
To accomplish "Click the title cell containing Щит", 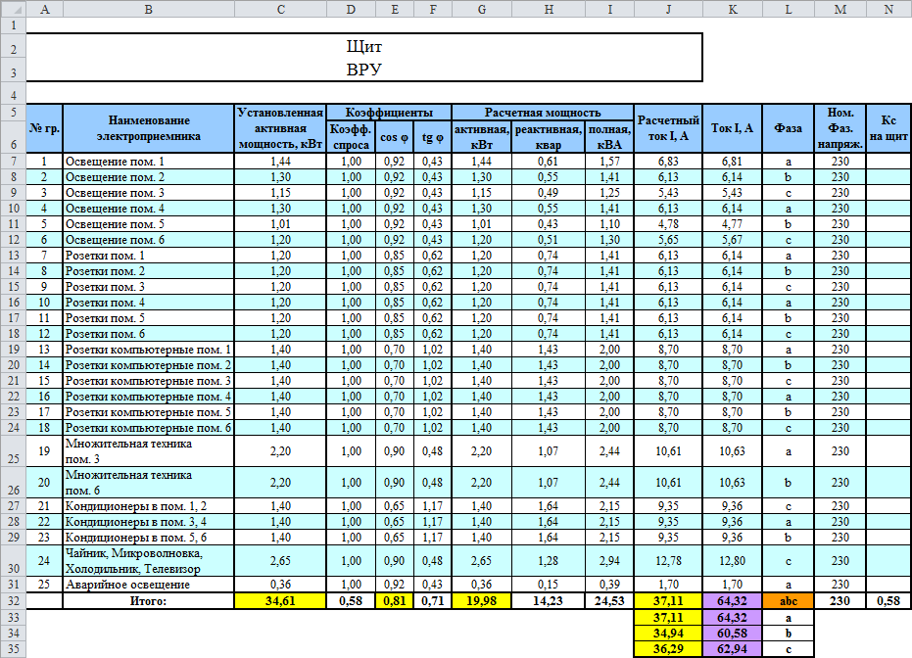I will coord(363,46).
